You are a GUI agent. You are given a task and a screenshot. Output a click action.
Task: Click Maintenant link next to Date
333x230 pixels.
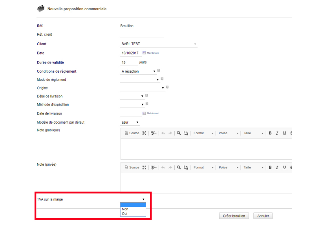point(153,53)
